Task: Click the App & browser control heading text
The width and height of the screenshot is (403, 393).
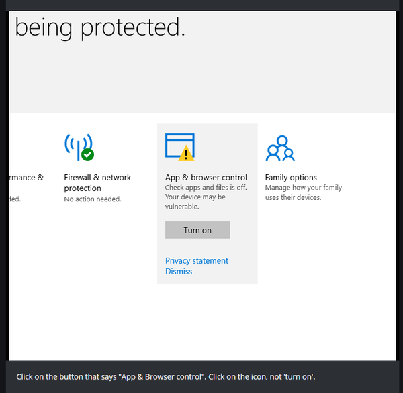Action: (x=206, y=178)
